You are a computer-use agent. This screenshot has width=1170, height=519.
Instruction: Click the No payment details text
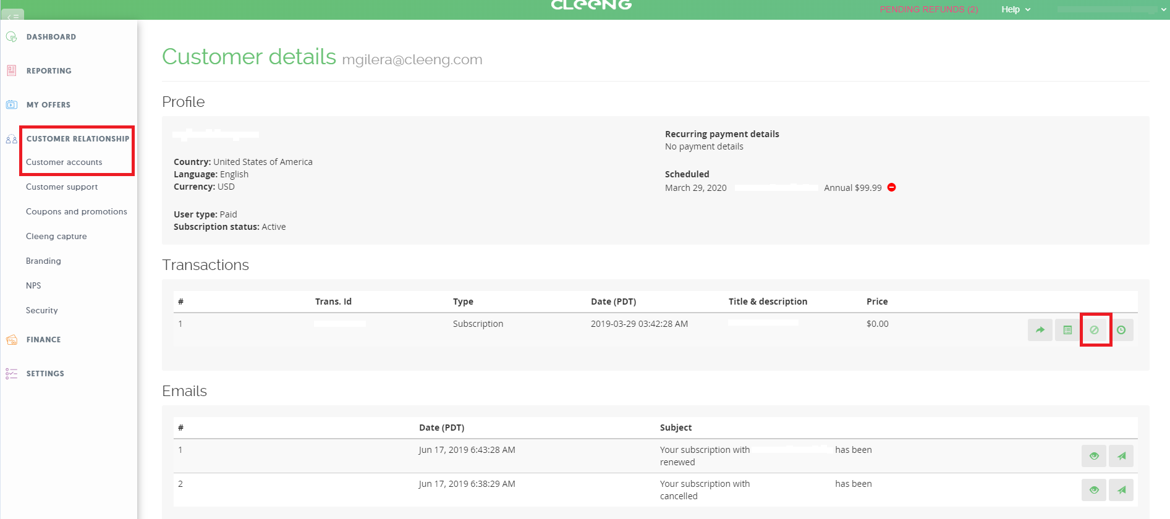pyautogui.click(x=704, y=146)
